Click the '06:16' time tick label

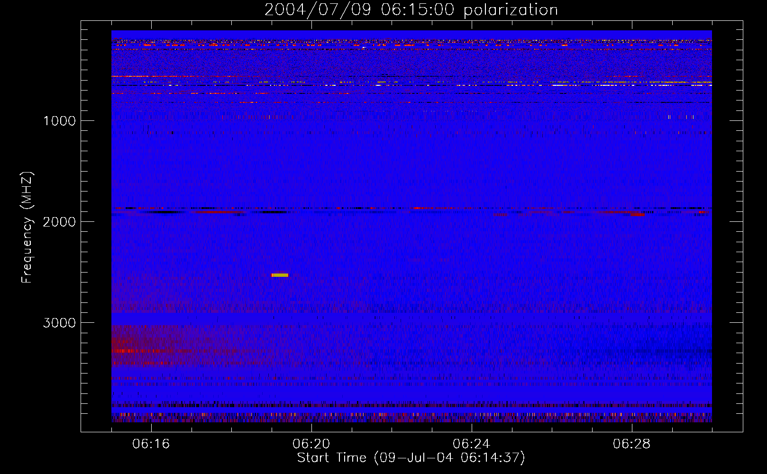click(x=151, y=444)
